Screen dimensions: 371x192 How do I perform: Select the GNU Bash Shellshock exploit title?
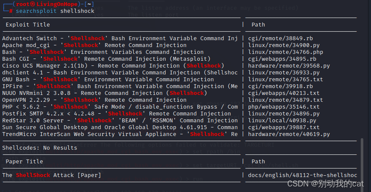click(108, 80)
